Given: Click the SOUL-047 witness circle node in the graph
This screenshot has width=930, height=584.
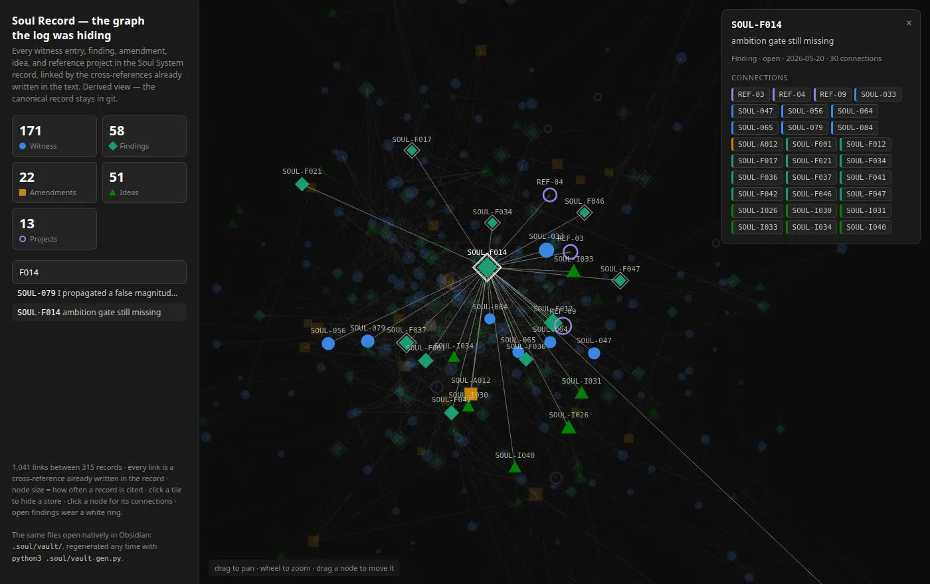Looking at the screenshot, I should click(594, 353).
